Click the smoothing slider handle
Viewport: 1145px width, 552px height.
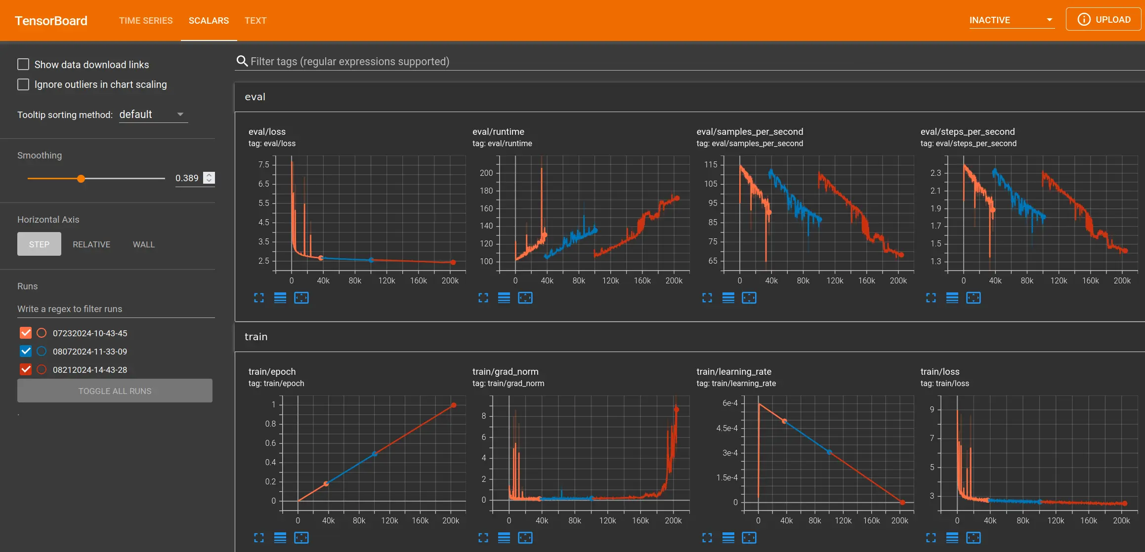[x=81, y=178]
